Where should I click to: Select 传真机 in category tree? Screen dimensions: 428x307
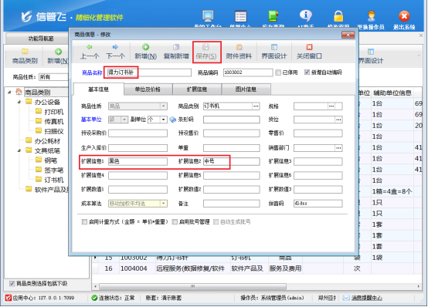pyautogui.click(x=54, y=121)
